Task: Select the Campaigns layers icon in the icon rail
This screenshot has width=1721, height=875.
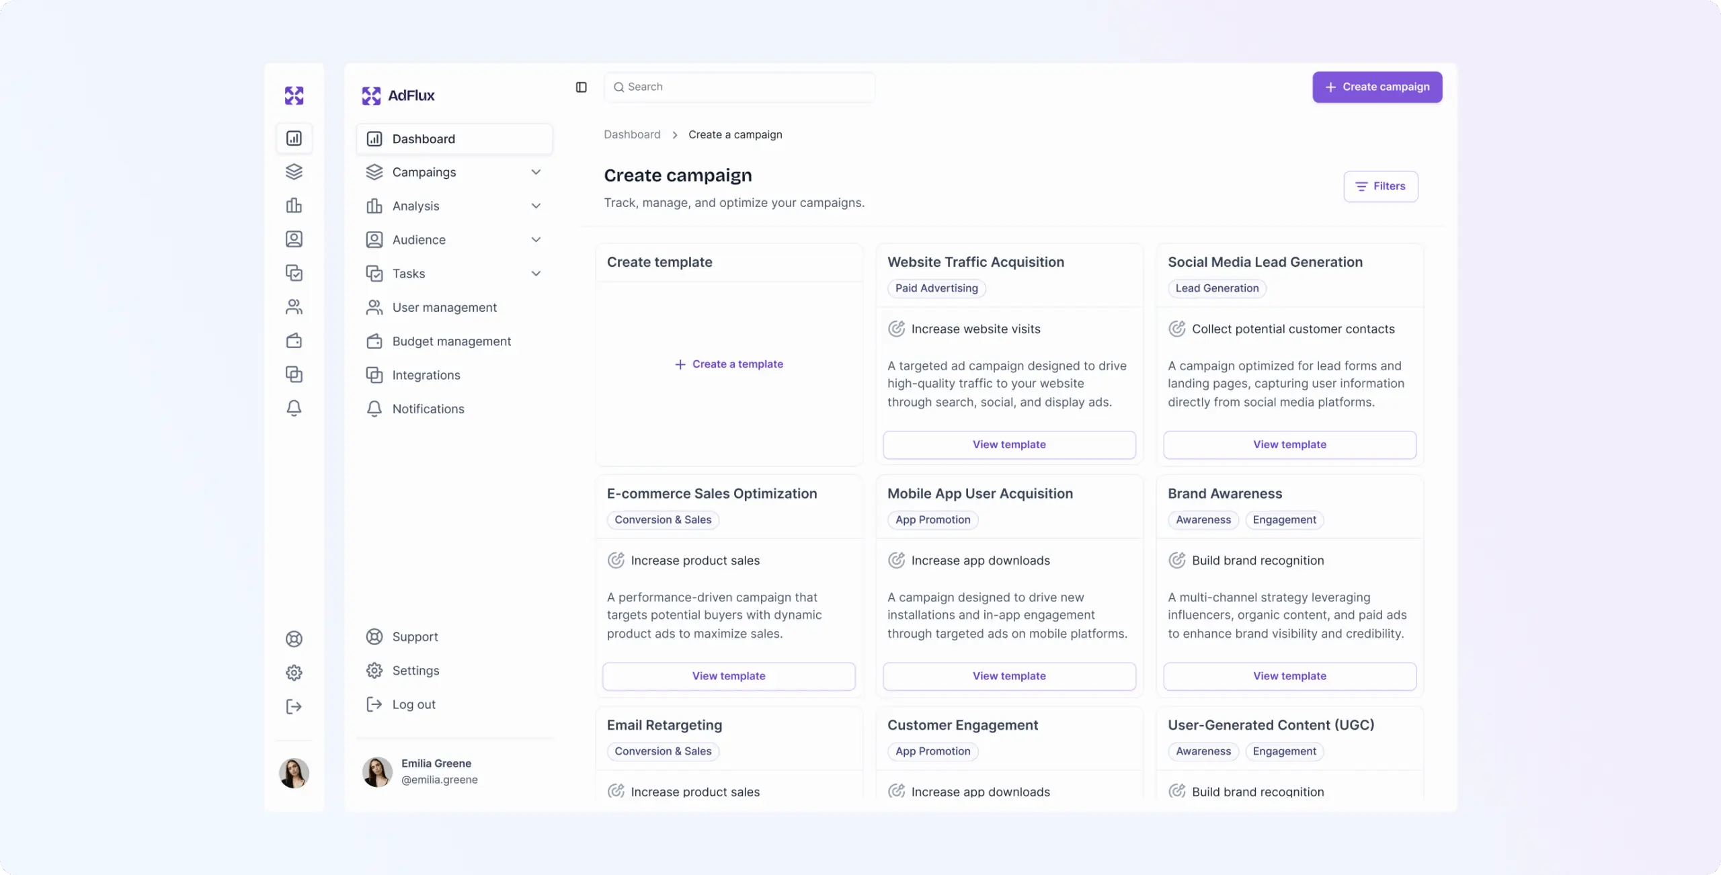Action: pos(294,172)
